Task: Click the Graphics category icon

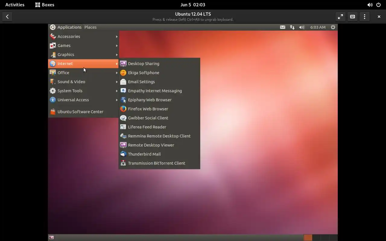Action: click(x=53, y=55)
